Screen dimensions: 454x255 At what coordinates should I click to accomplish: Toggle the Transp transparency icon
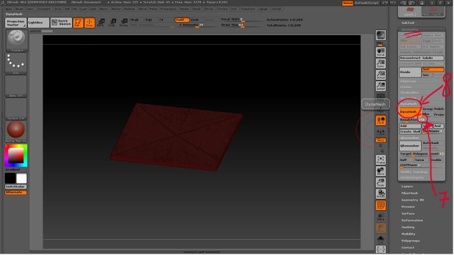click(380, 216)
